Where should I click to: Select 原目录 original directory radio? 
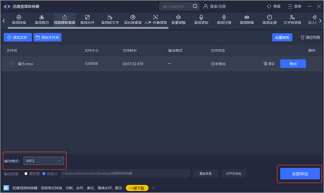(26, 174)
